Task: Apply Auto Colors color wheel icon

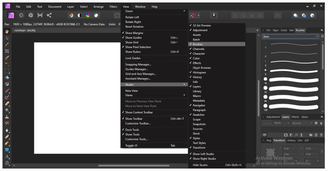Action: point(88,15)
